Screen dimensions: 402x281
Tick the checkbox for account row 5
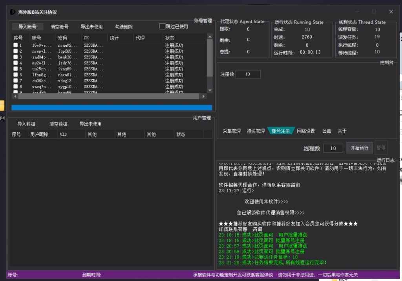tap(15, 69)
